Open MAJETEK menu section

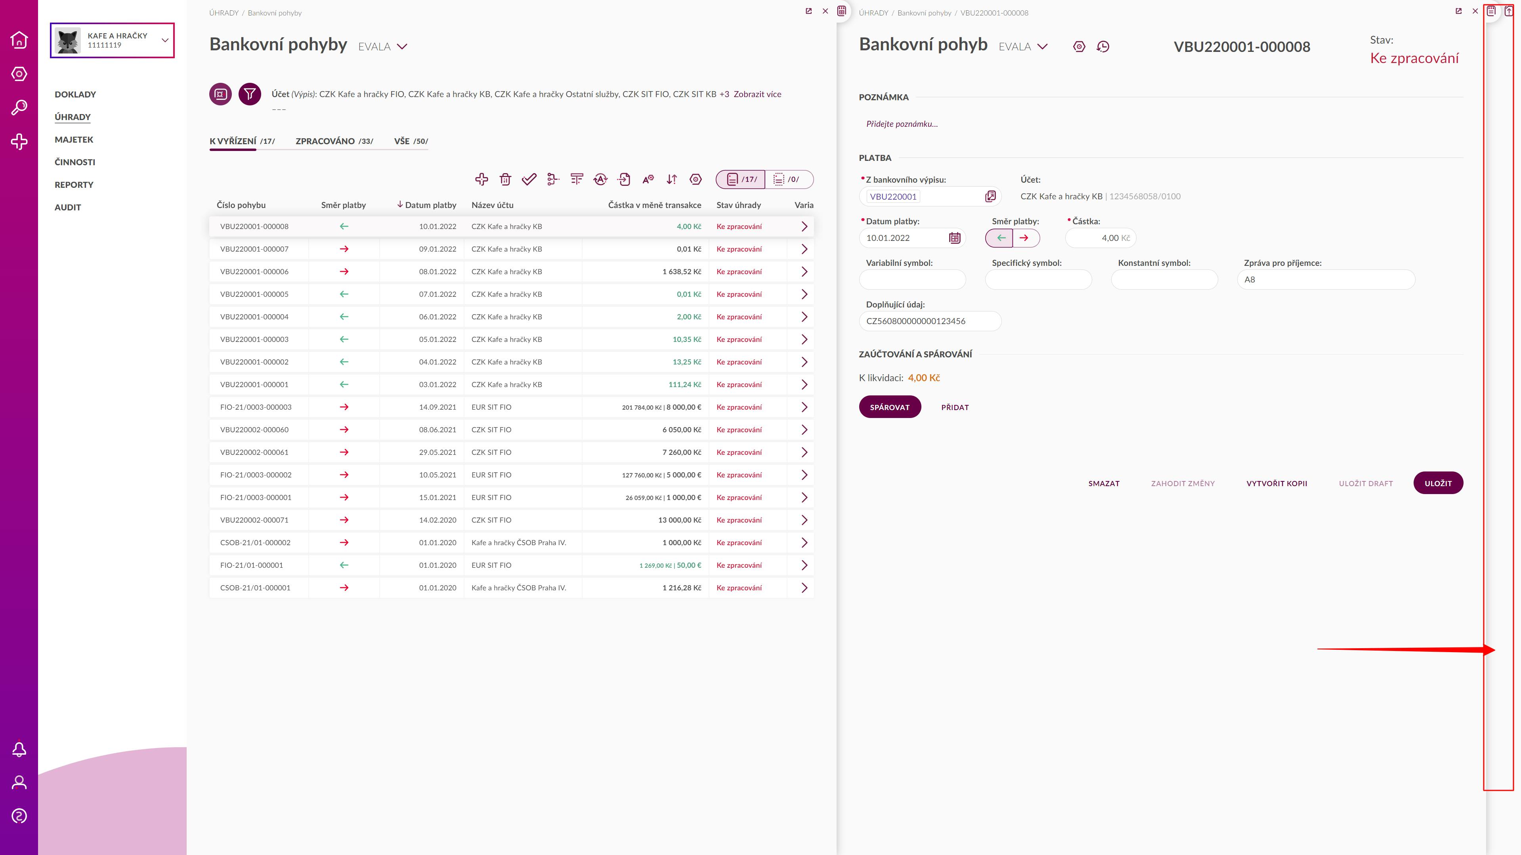74,139
